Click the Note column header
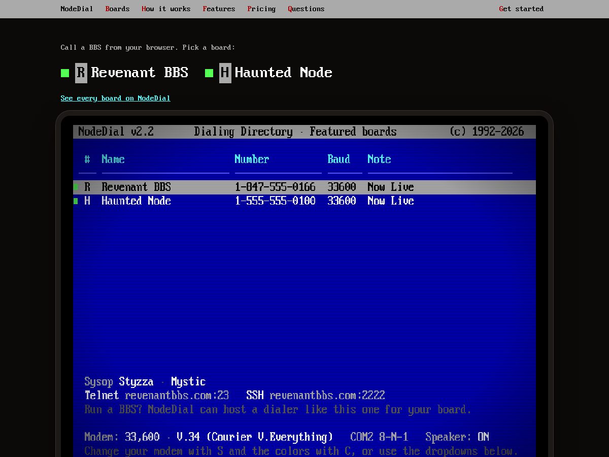 (379, 159)
